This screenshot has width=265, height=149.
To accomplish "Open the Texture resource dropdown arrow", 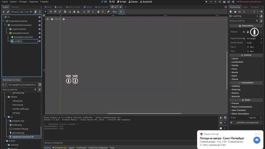I will 261,32.
